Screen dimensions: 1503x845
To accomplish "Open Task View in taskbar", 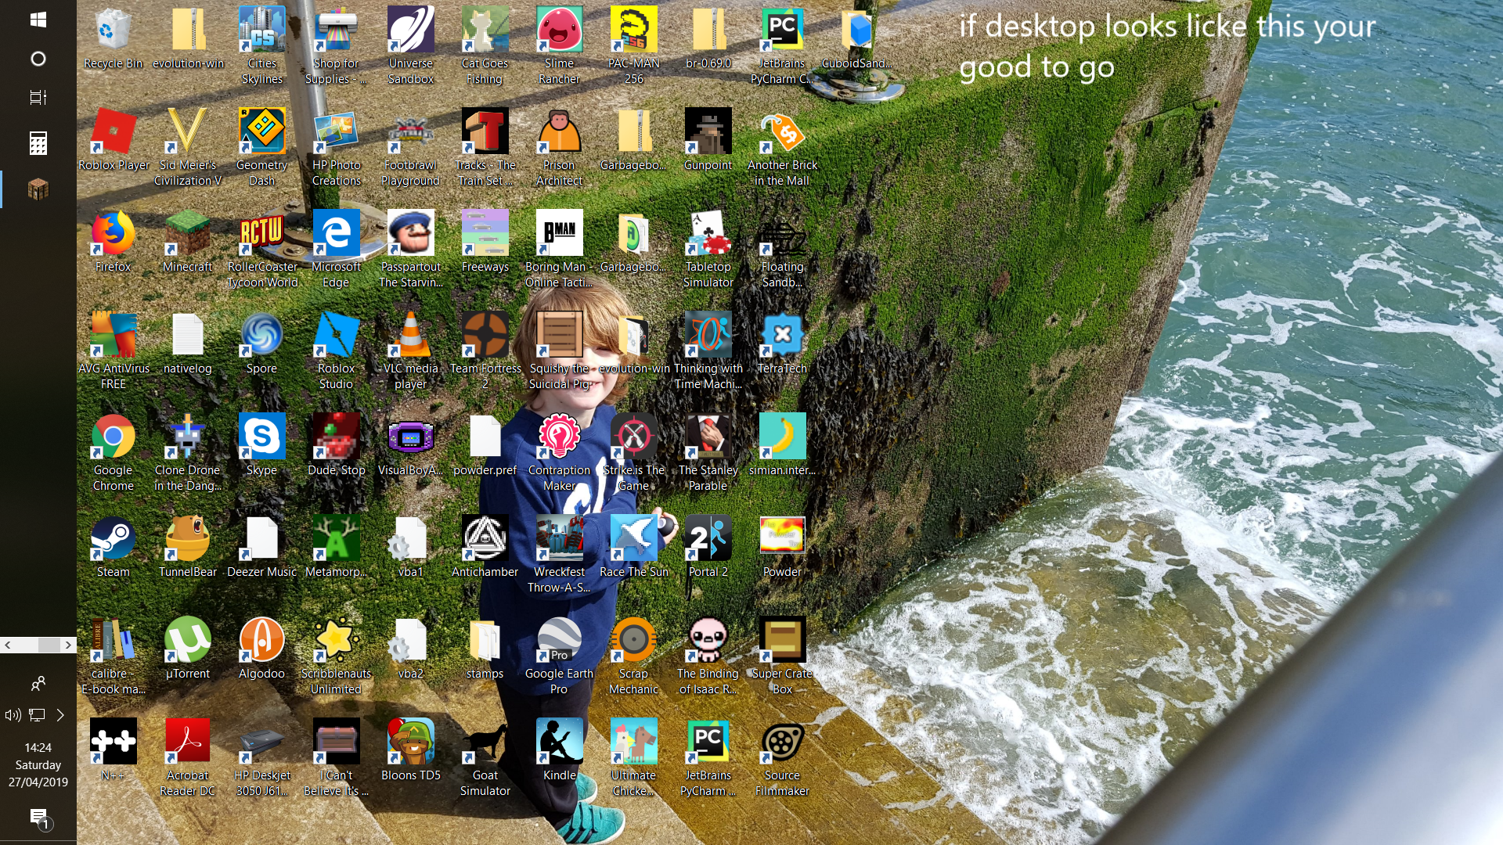I will click(38, 98).
